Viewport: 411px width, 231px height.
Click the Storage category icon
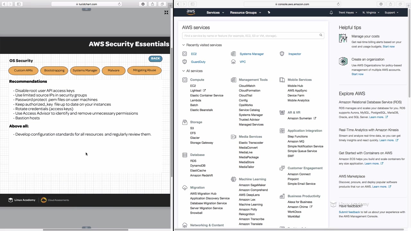click(185, 122)
